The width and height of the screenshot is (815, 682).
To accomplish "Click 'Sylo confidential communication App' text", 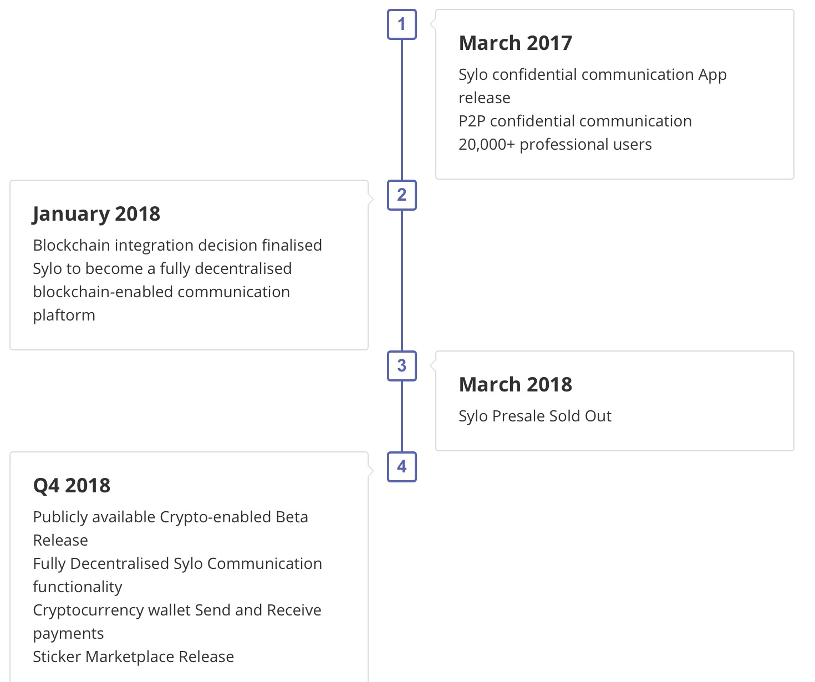I will pyautogui.click(x=592, y=75).
